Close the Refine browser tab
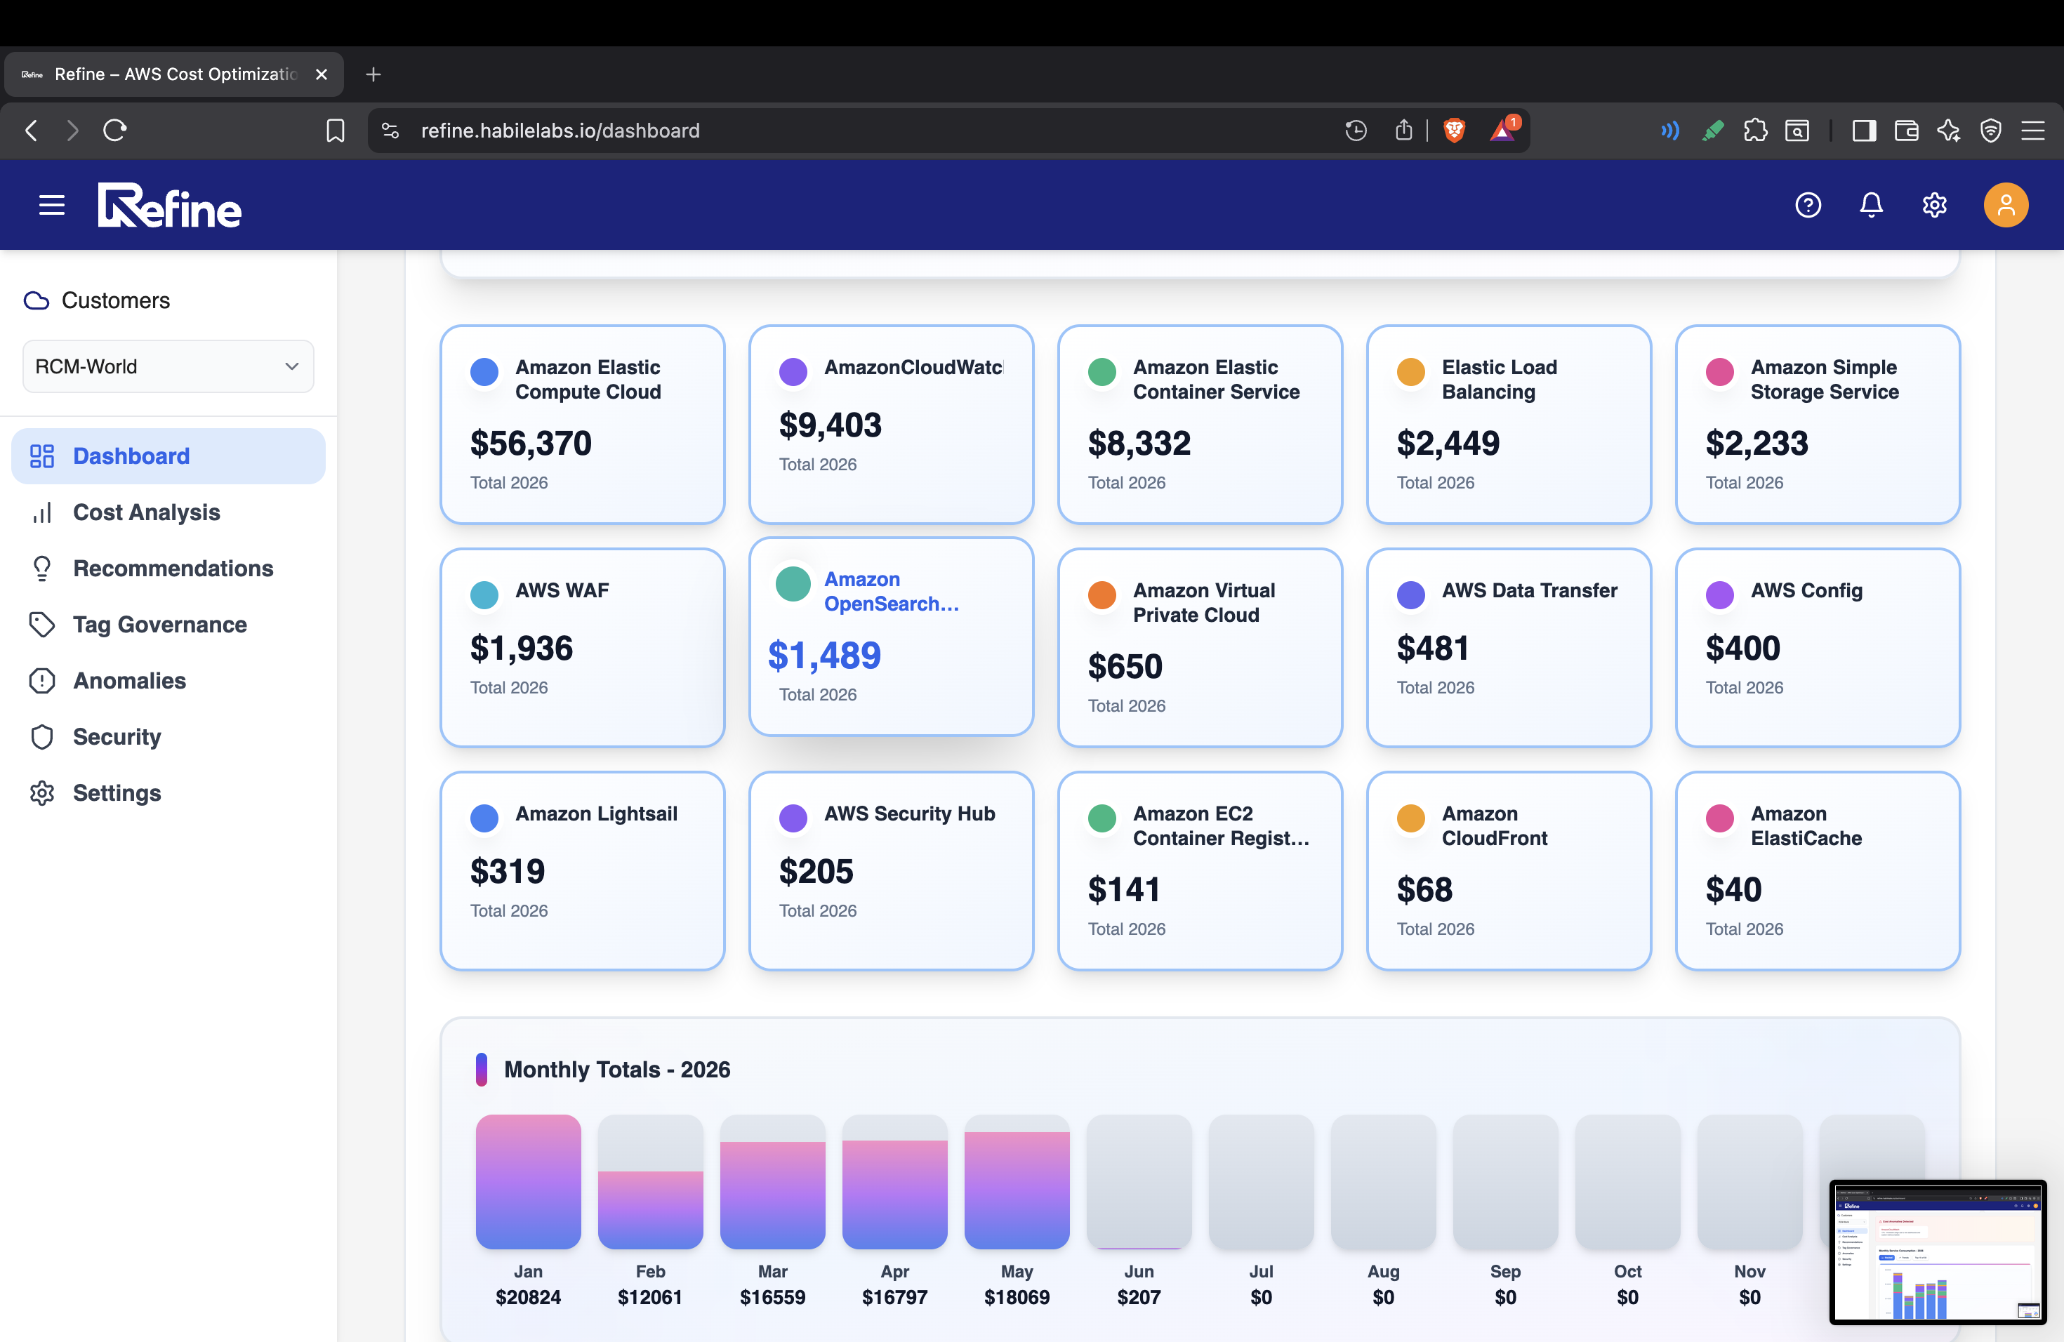 (322, 74)
